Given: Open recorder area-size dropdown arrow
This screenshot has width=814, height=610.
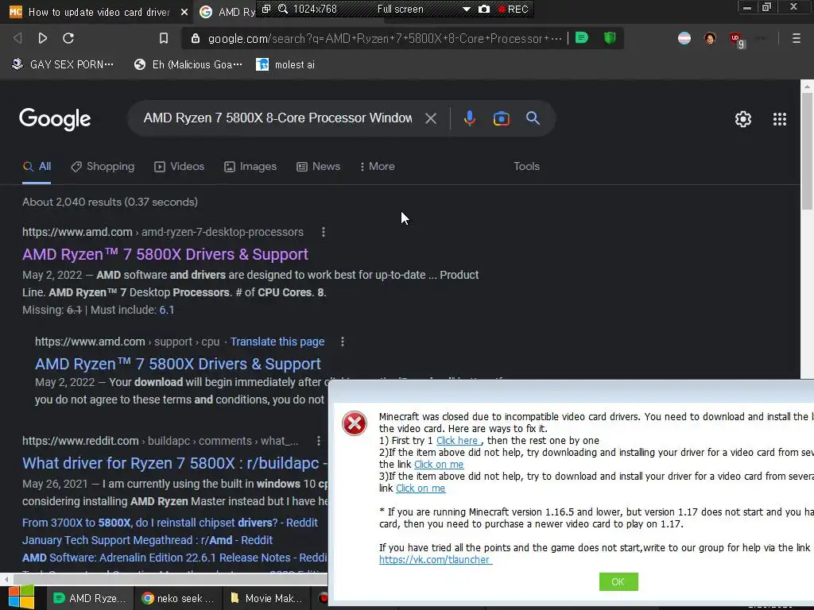Looking at the screenshot, I should 466,9.
